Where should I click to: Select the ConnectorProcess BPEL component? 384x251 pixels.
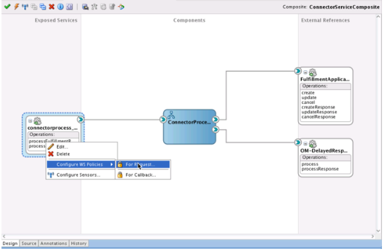(x=189, y=127)
